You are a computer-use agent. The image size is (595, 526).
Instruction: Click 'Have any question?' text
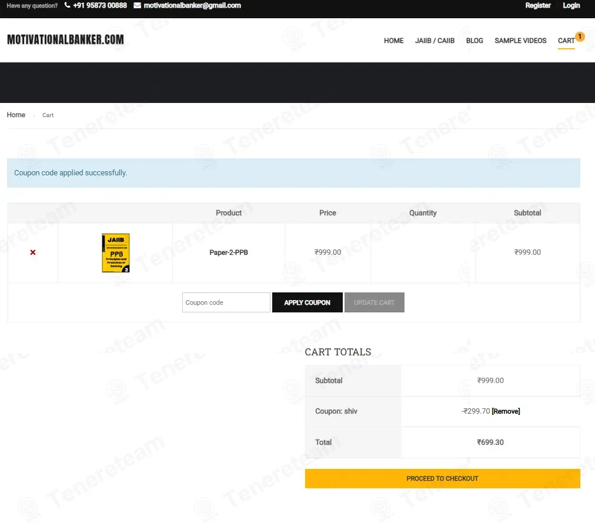point(32,6)
